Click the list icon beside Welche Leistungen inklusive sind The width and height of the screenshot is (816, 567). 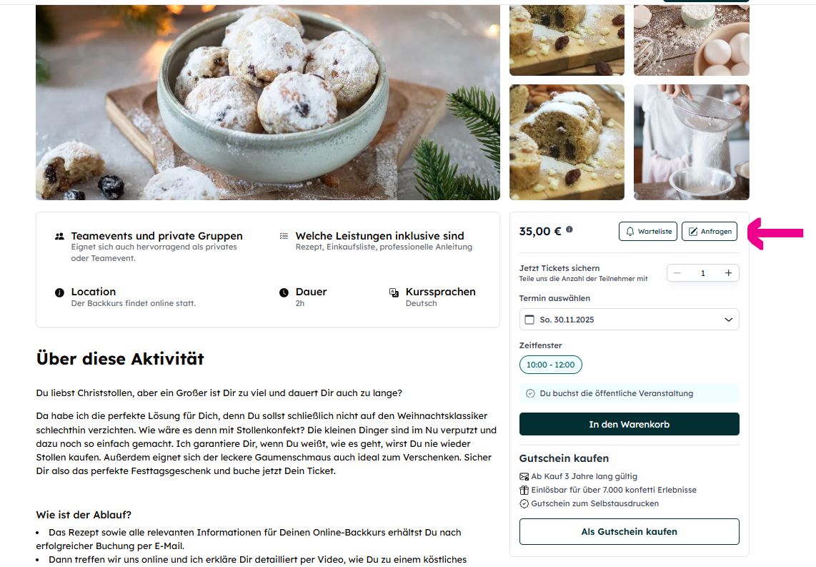[284, 236]
